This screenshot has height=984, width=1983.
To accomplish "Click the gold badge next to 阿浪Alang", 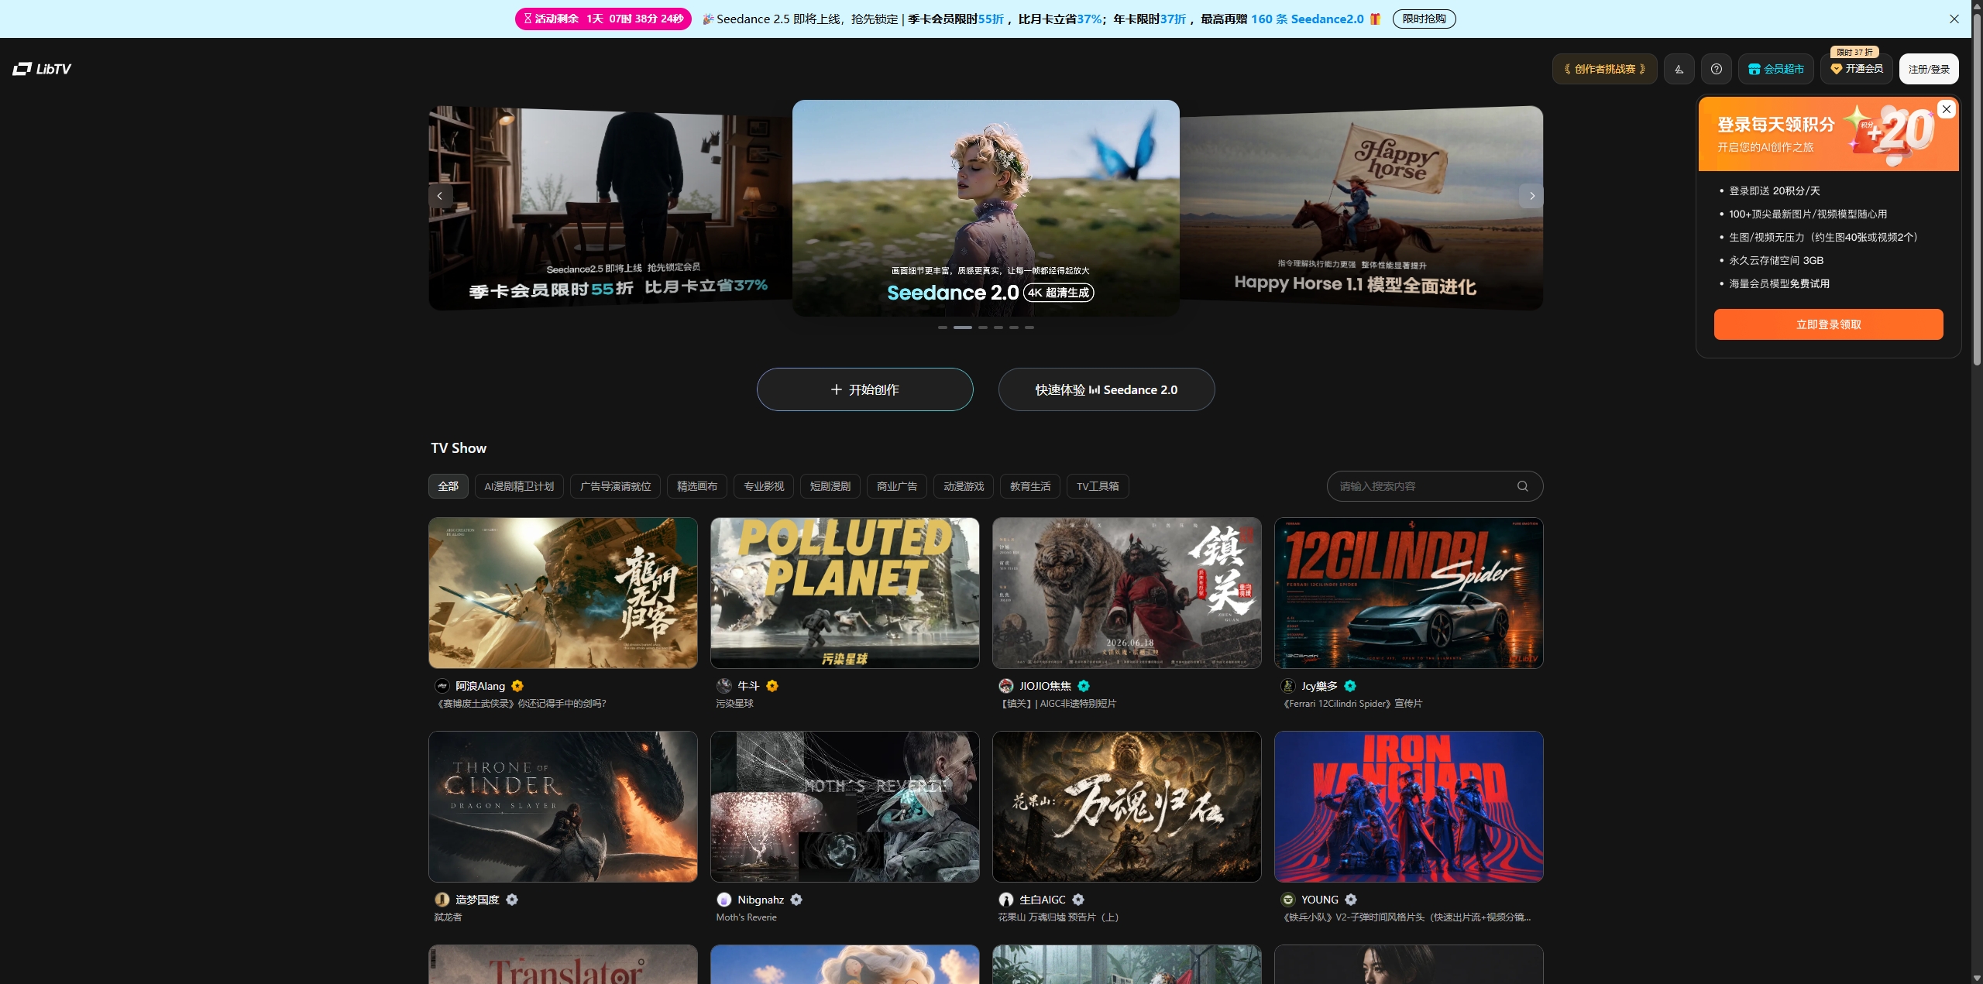I will pos(517,686).
